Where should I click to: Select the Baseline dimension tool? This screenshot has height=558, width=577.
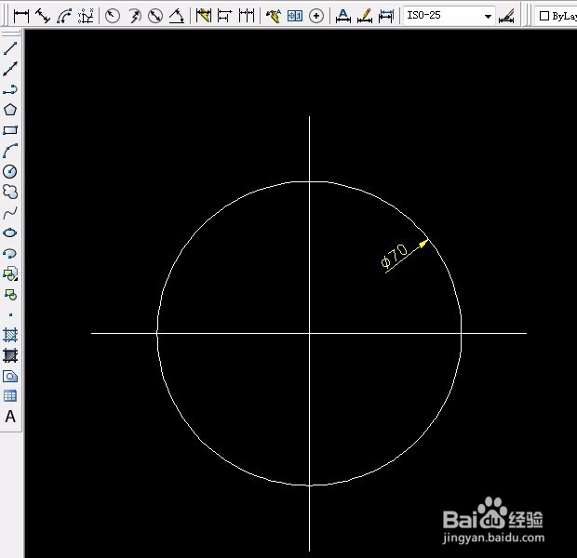pos(224,16)
